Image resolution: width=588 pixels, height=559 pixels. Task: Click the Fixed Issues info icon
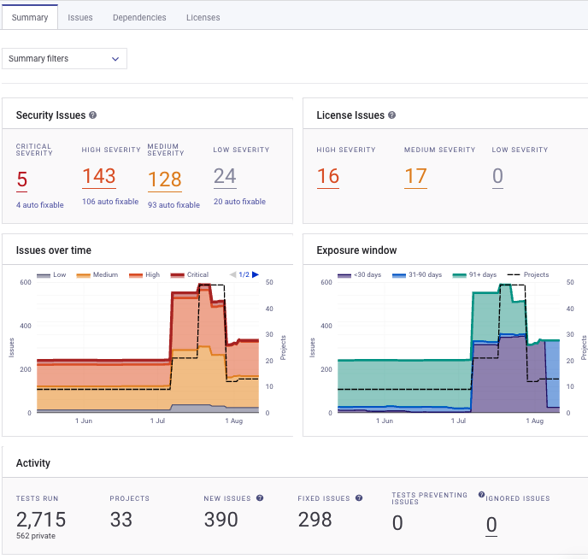click(x=359, y=497)
